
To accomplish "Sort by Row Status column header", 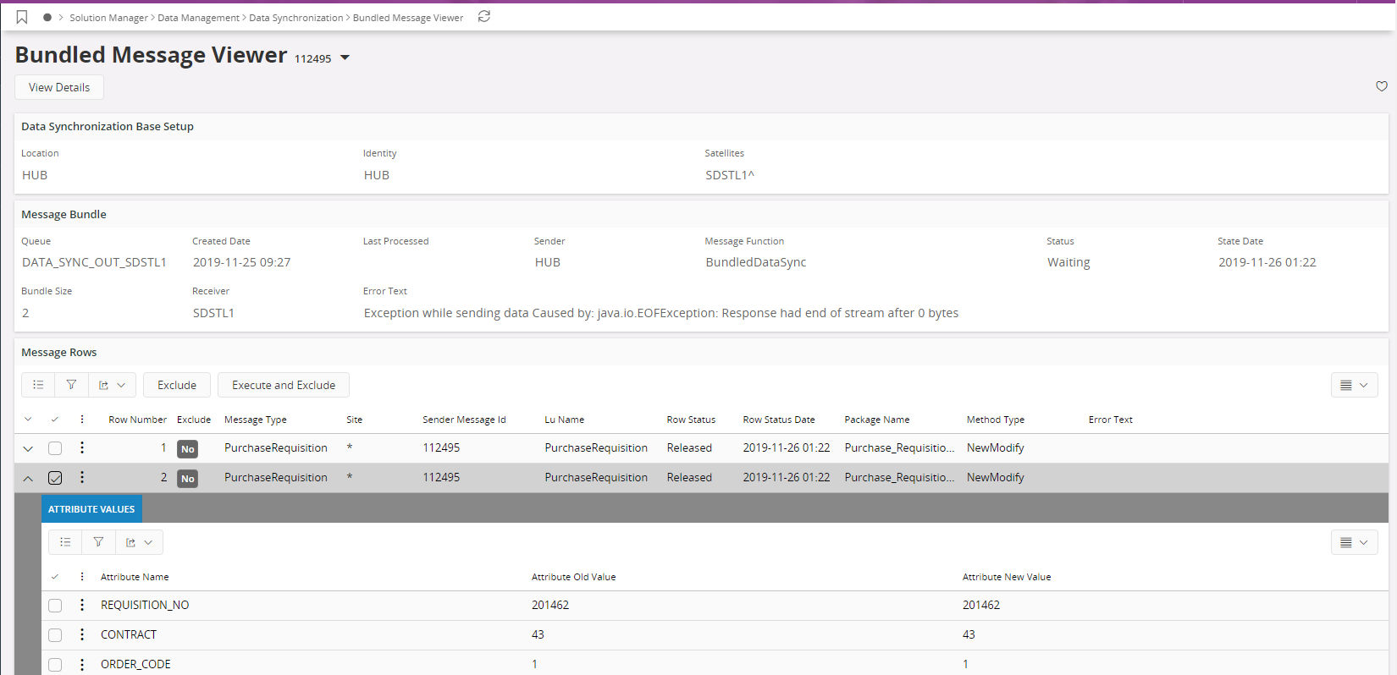I will 691,420.
